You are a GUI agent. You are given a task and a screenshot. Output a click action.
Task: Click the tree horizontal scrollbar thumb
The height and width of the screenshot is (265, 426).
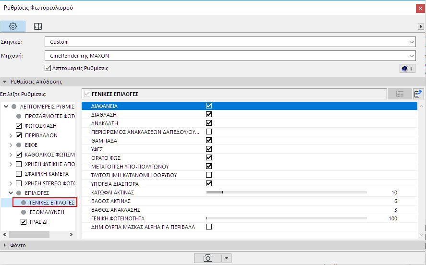29,234
